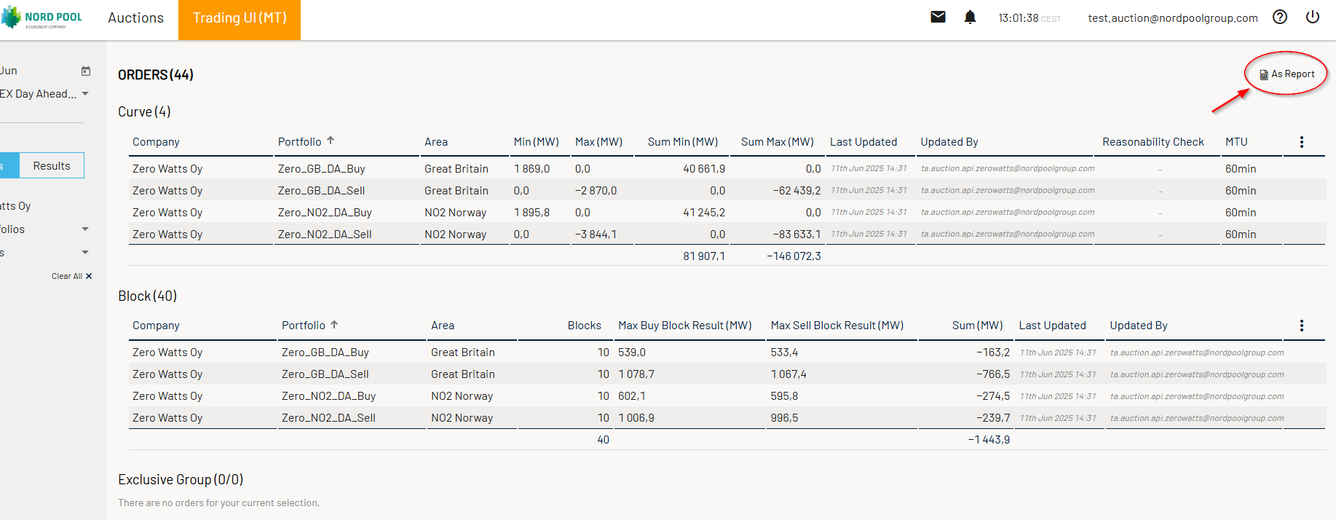Click Sum (MW) column header
The height and width of the screenshot is (520, 1336).
[978, 326]
